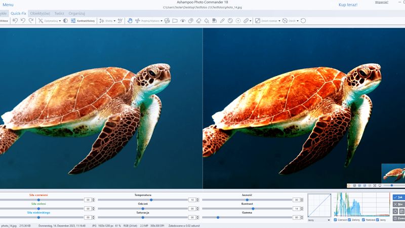405x228 pixels.
Task: Open the Zmień rozmiar dropdown arrow
Action: [x=279, y=21]
